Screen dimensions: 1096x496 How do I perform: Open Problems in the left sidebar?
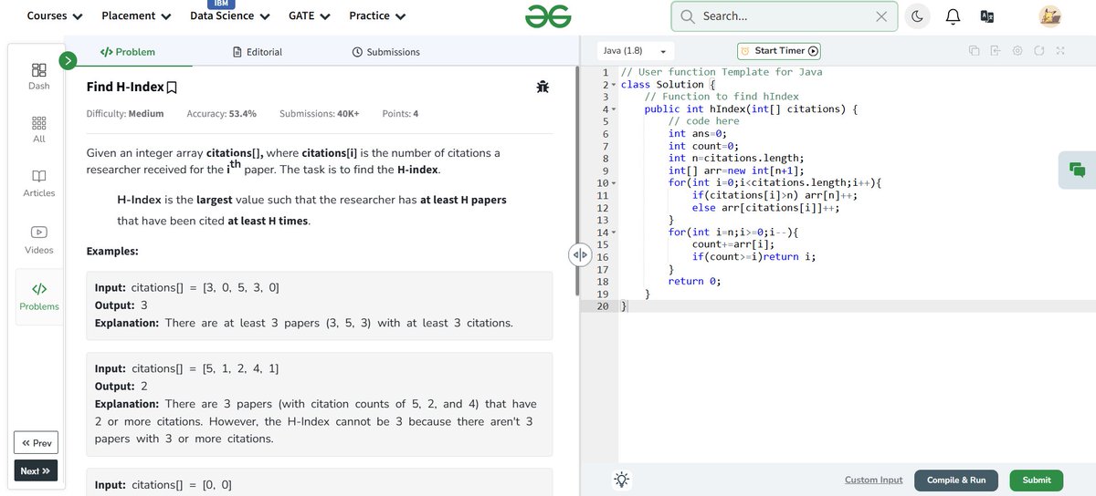[x=39, y=295]
